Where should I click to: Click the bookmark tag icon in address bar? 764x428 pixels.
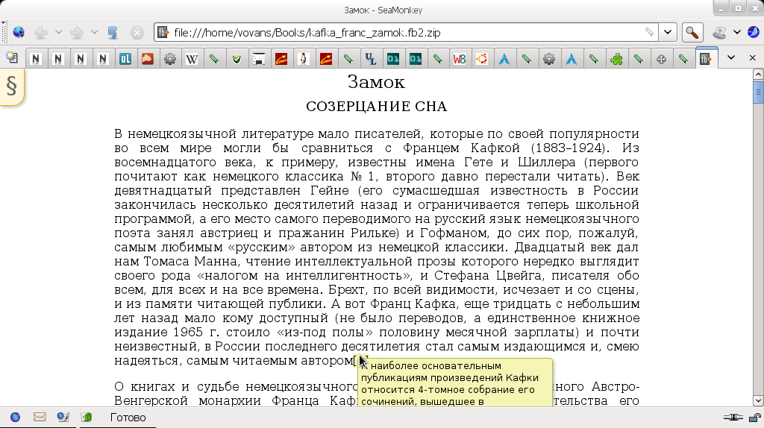[649, 33]
